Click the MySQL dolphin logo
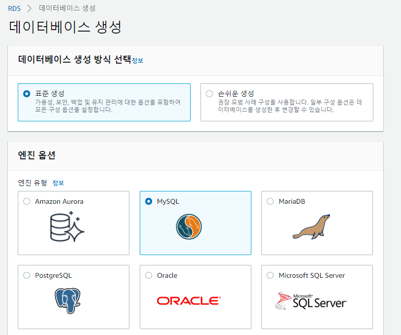 click(189, 226)
